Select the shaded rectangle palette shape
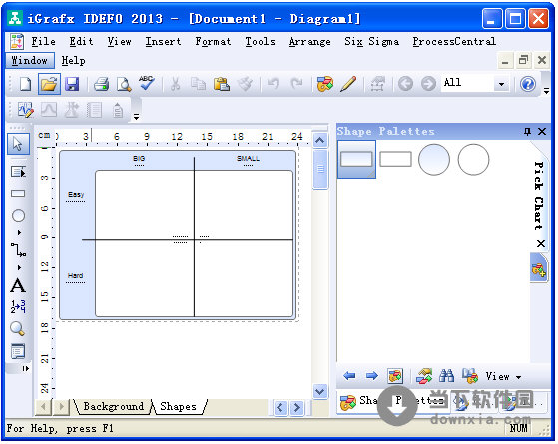 (356, 159)
